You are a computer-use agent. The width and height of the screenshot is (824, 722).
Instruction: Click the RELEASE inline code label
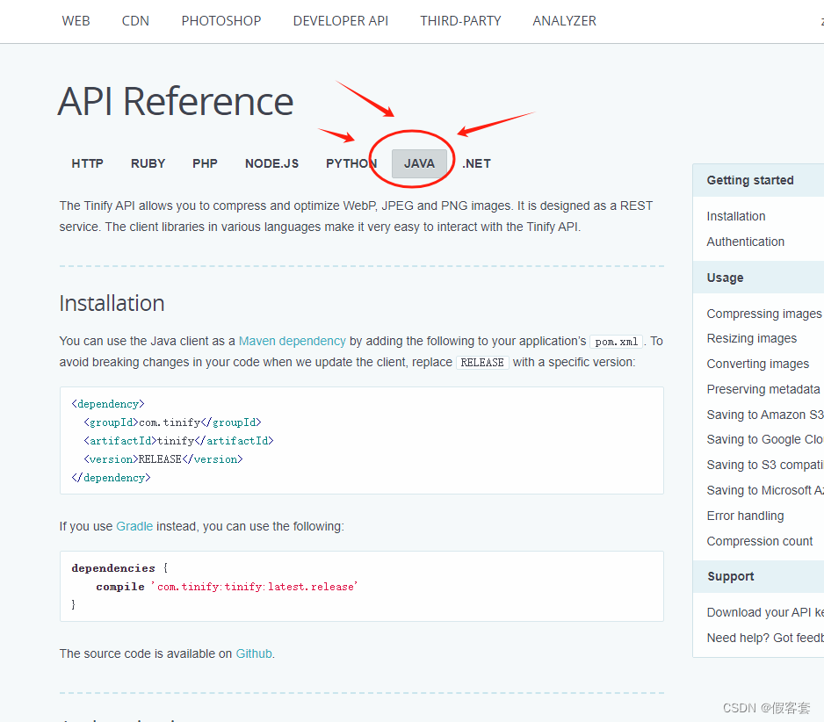[482, 363]
